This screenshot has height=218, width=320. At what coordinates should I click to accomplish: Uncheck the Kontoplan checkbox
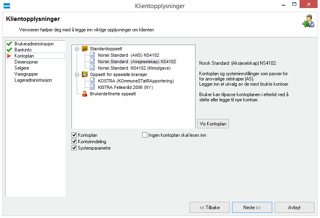[74, 136]
